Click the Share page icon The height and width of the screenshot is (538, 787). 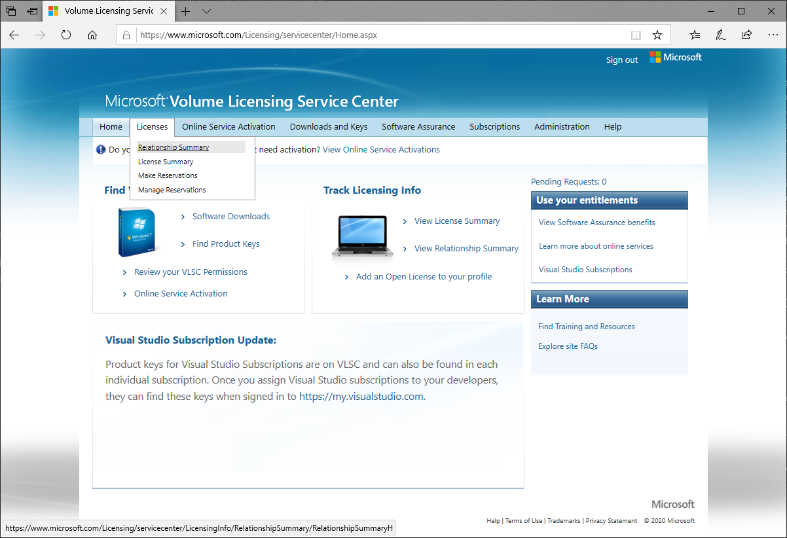click(x=746, y=35)
